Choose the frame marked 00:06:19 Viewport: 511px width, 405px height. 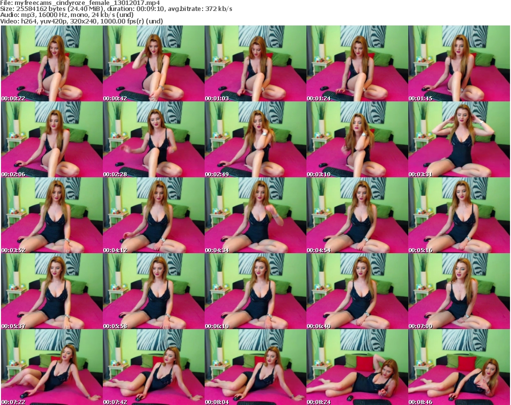click(255, 291)
